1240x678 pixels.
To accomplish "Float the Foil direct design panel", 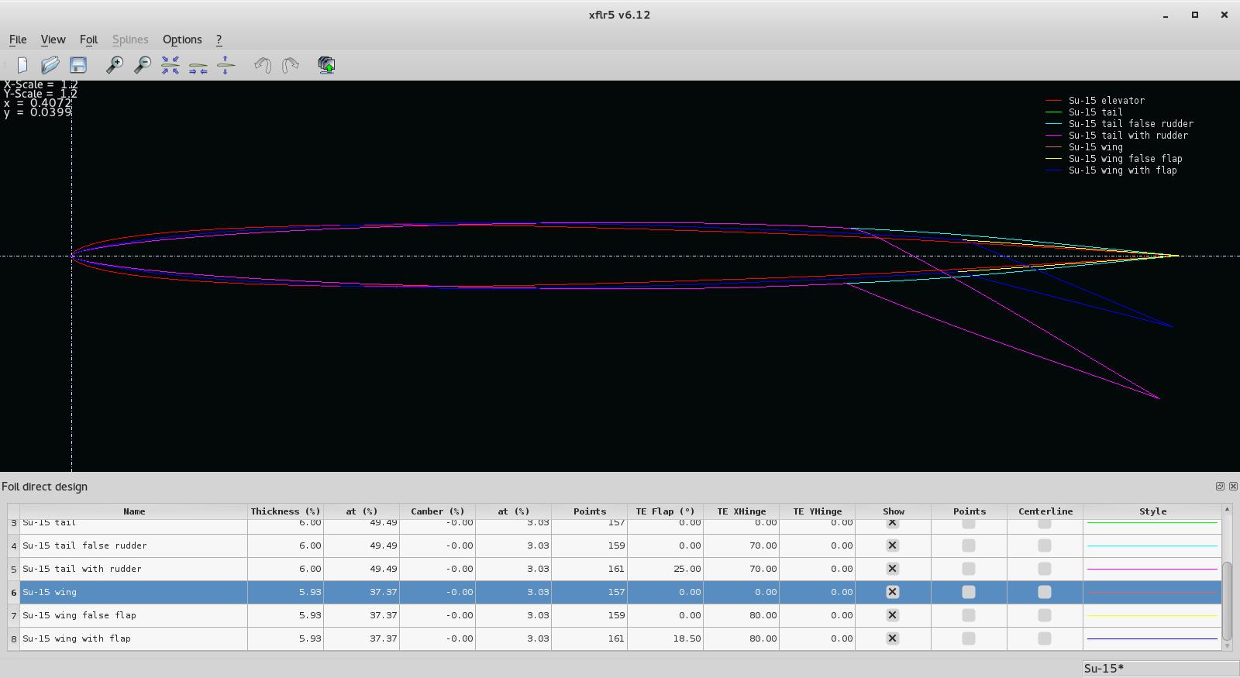I will point(1220,486).
